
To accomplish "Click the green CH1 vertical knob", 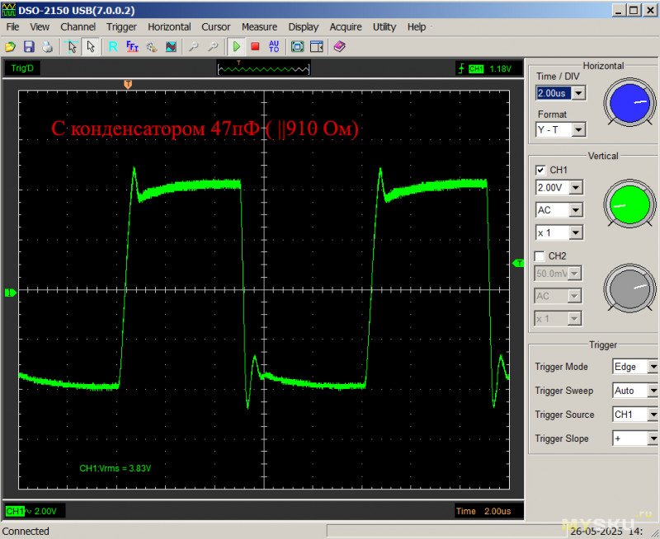I will click(x=632, y=203).
